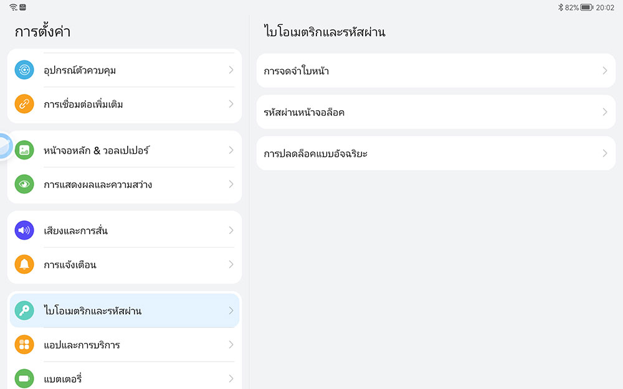Expand the การปลดล็อคแบบอัจฉริยะ chevron arrow

click(x=604, y=153)
